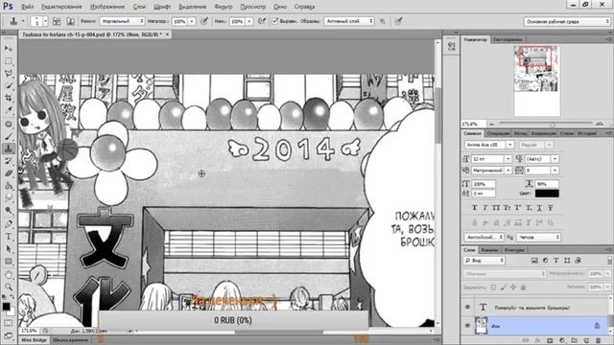Viewport: 614px width, 345px height.
Task: Select the Hand tool
Action: pos(9,275)
